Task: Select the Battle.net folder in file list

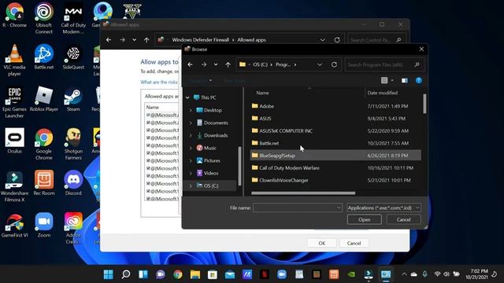Action: [x=335, y=143]
